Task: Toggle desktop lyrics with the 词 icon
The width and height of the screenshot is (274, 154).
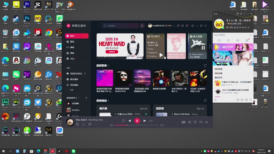Action: pos(189,122)
